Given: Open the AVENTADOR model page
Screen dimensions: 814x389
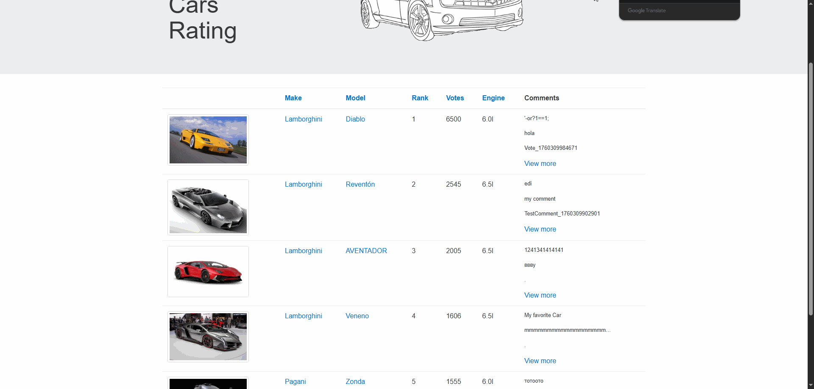Looking at the screenshot, I should pyautogui.click(x=366, y=251).
